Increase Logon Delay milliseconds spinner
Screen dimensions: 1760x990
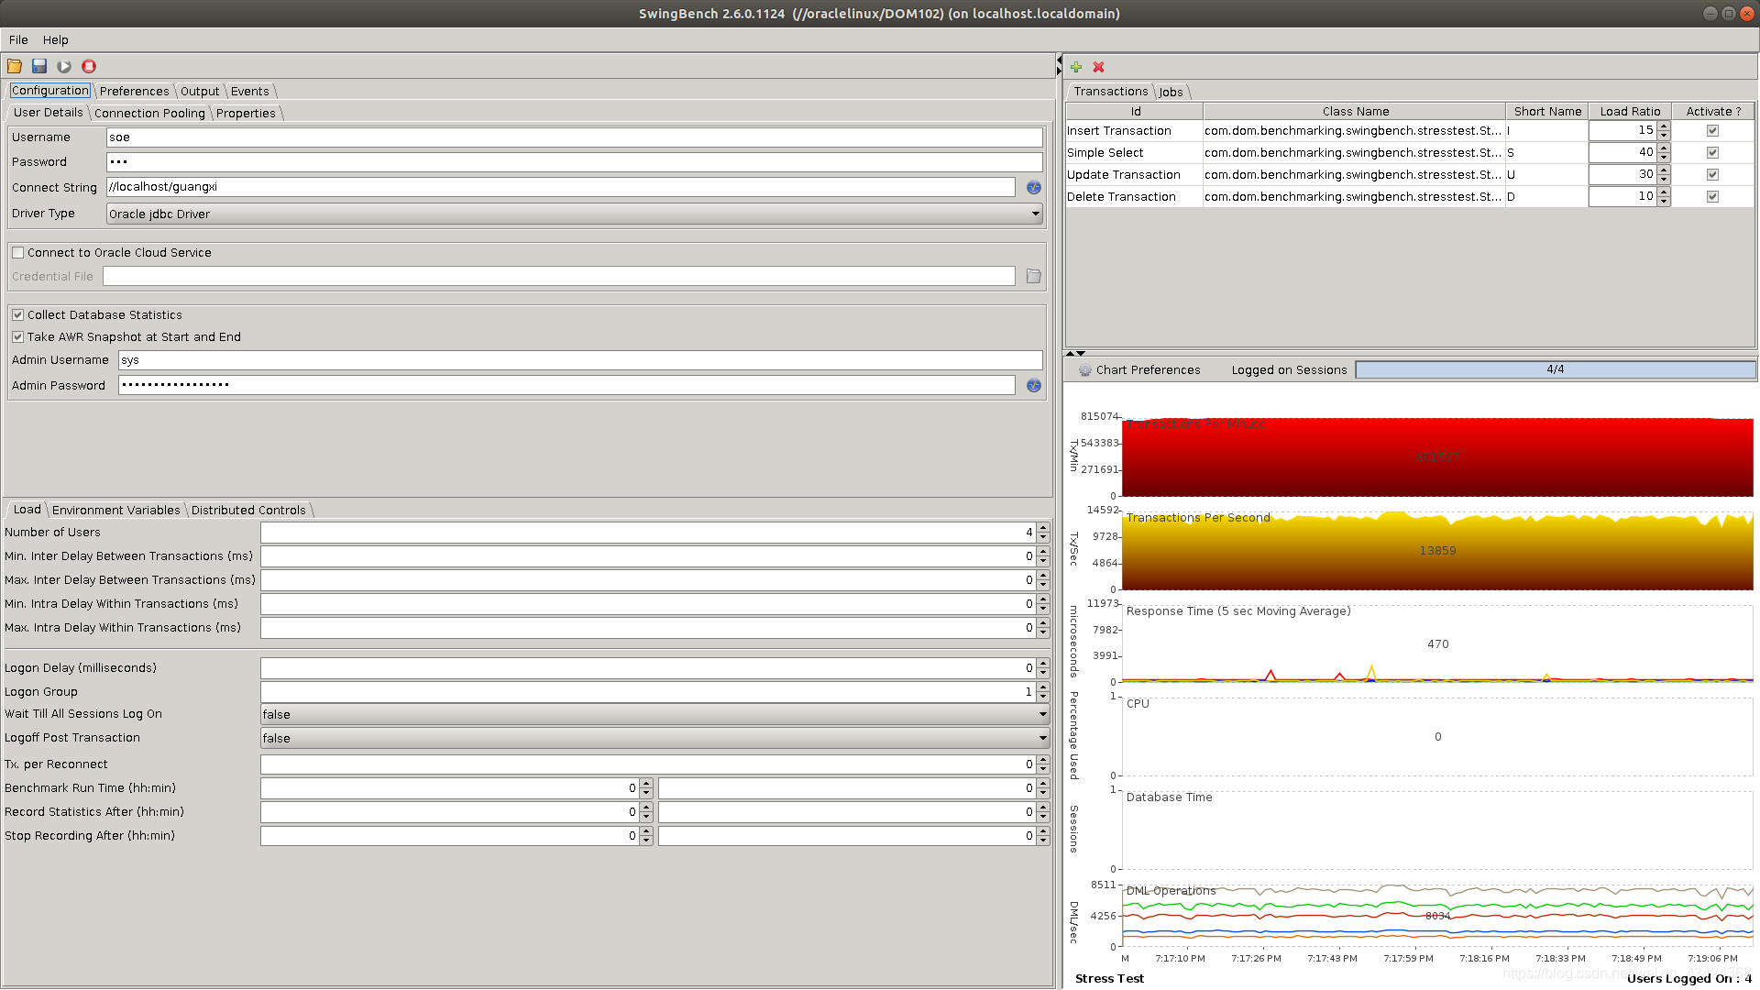pos(1043,664)
